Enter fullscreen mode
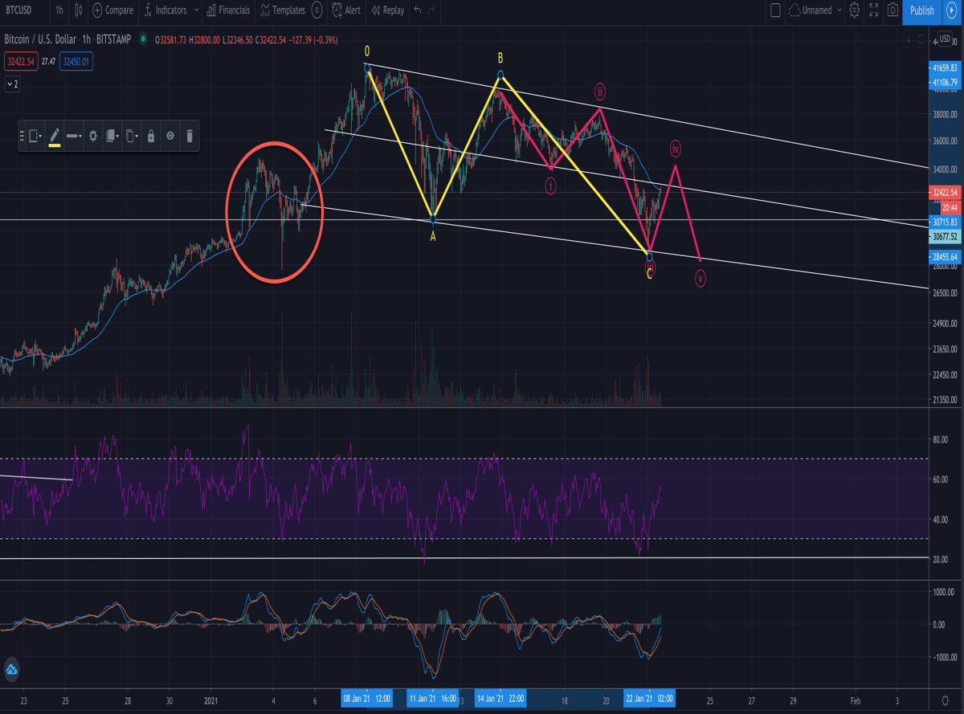Viewport: 964px width, 714px height. click(x=873, y=10)
